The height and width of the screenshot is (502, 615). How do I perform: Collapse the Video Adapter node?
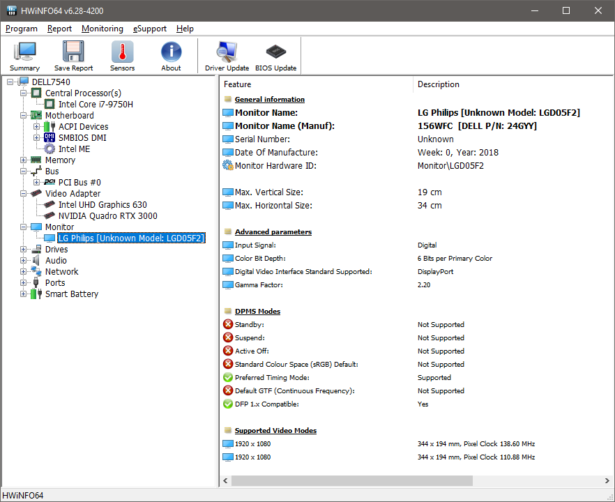point(24,193)
